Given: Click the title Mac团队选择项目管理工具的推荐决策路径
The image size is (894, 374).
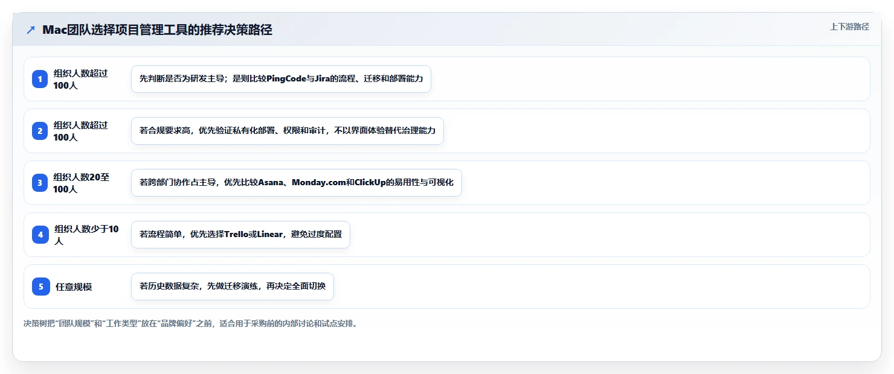Looking at the screenshot, I should (157, 30).
